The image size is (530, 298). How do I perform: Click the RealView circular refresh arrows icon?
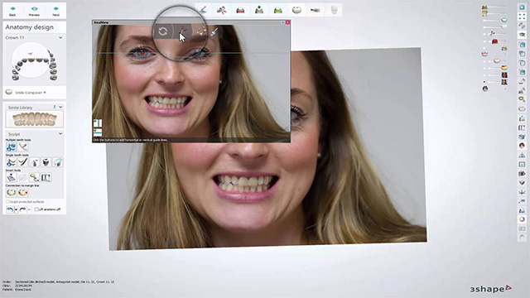163,31
